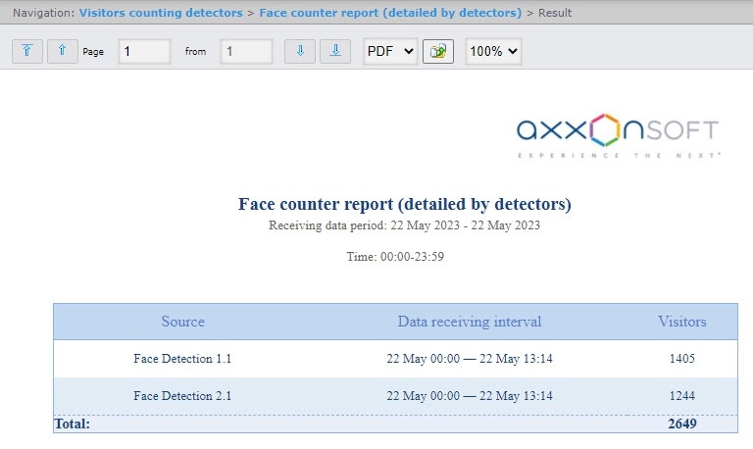Select the Face Detection 1.1 row
The image size is (753, 449).
(x=182, y=359)
